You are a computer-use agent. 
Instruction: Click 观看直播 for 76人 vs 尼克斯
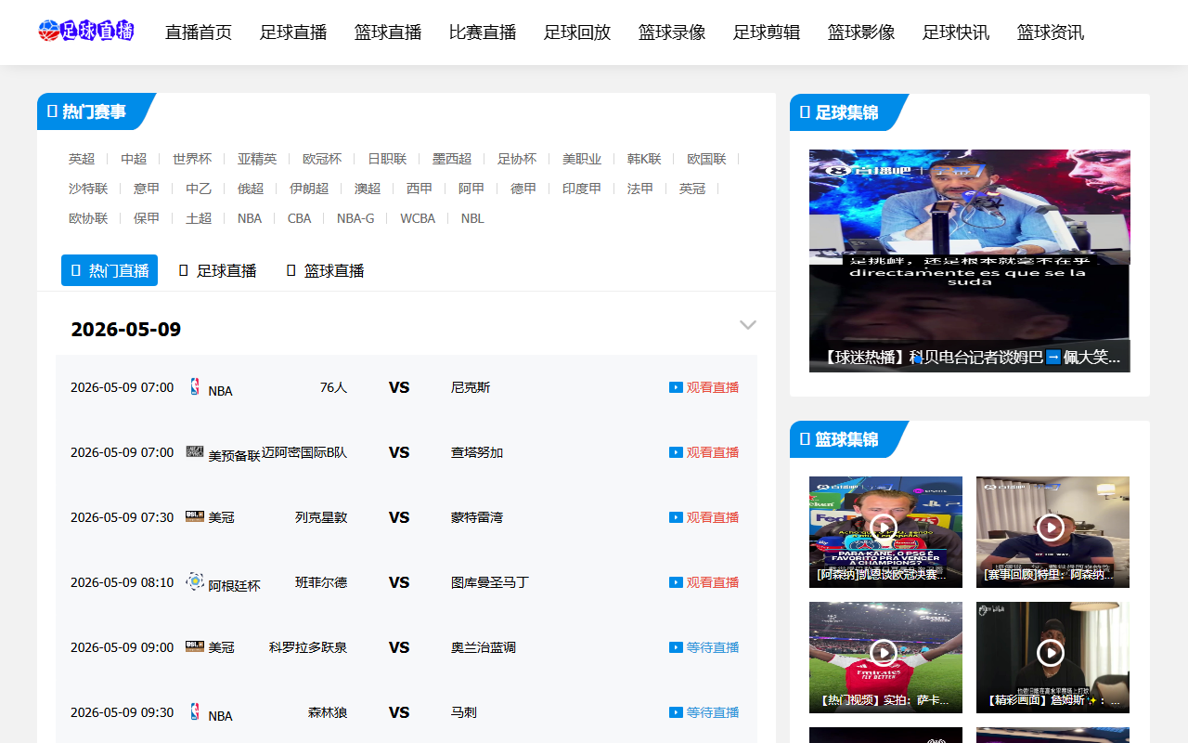[x=713, y=387]
